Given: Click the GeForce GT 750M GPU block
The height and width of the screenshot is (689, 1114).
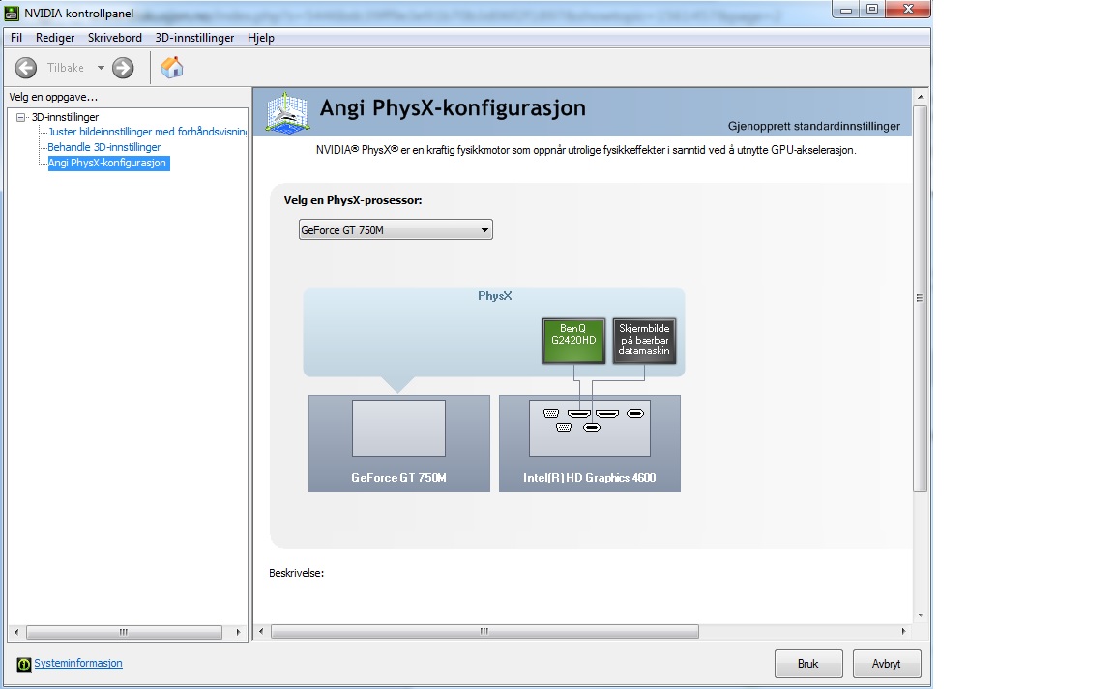Looking at the screenshot, I should pyautogui.click(x=398, y=443).
